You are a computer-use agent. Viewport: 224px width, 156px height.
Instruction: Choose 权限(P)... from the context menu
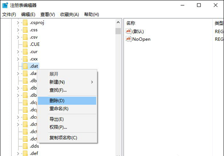click(67, 127)
